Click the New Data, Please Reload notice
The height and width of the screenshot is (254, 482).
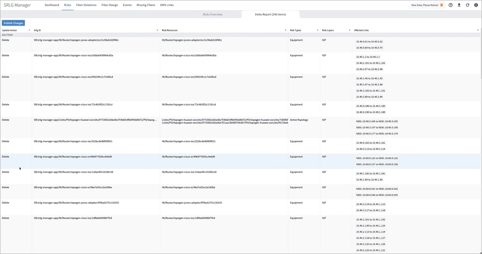[x=425, y=5]
